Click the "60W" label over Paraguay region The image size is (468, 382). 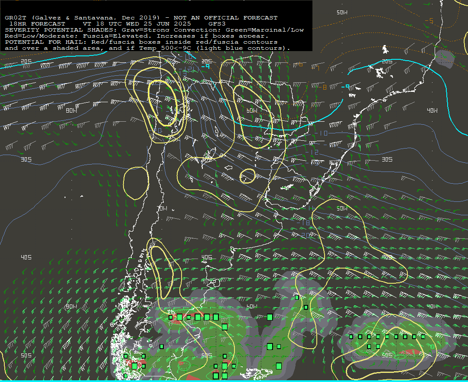click(x=252, y=110)
